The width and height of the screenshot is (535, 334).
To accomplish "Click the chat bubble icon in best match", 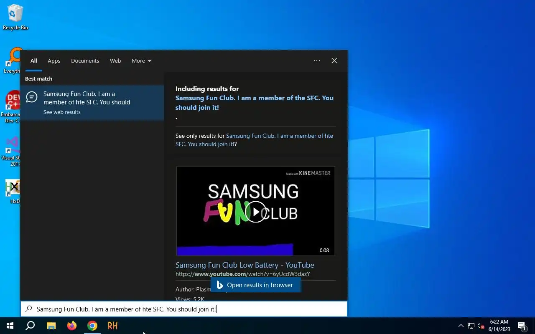I will [x=32, y=97].
